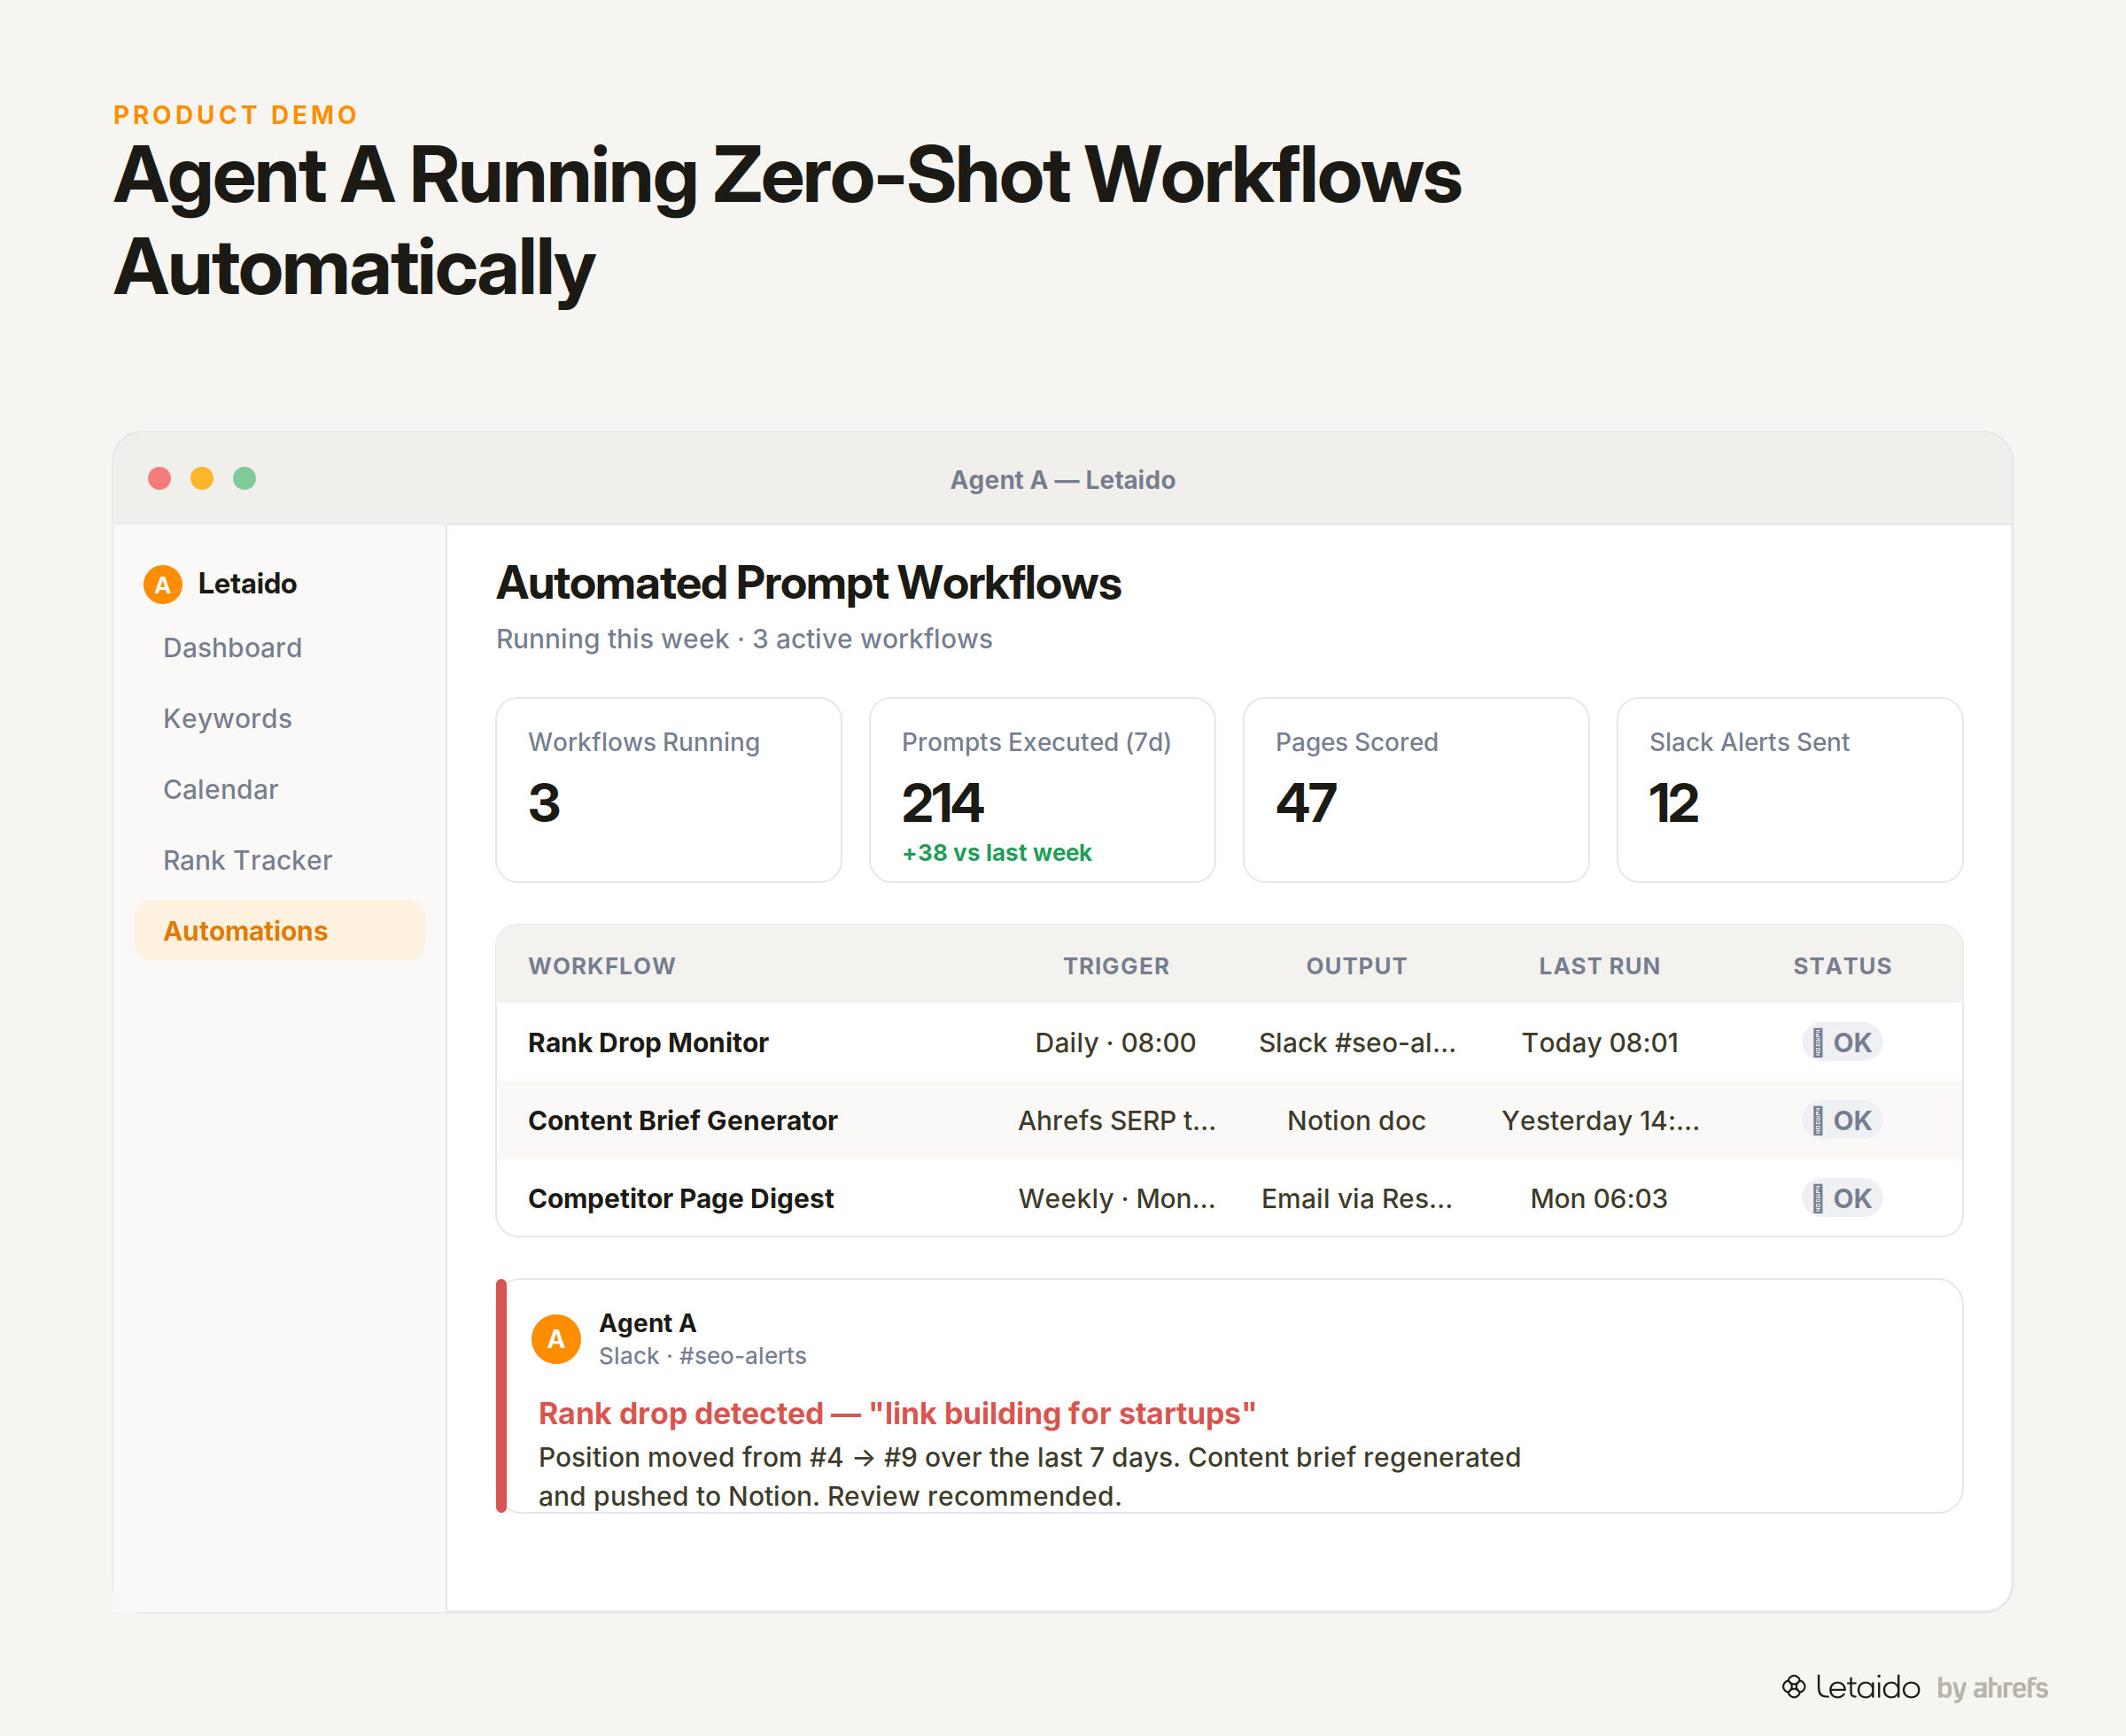This screenshot has height=1736, width=2126.
Task: Sort by the STATUS column header
Action: point(1842,966)
